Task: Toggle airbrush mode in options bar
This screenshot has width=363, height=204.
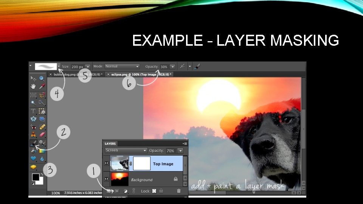Action: click(x=182, y=66)
